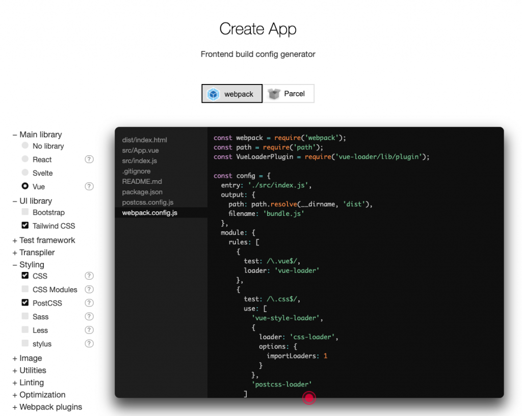Expand the Test framework section

44,240
